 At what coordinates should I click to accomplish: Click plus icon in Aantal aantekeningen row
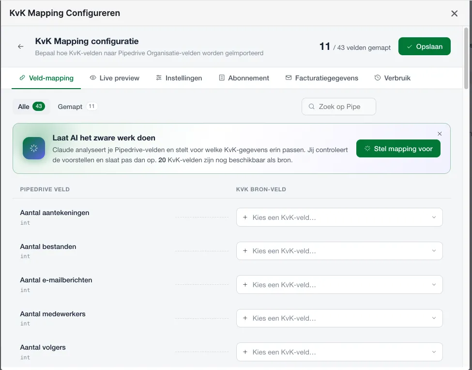tap(245, 217)
